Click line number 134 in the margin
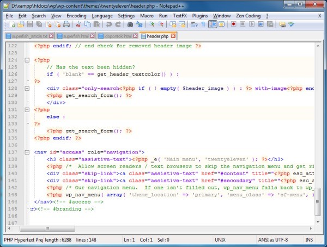The height and width of the screenshot is (247, 327). [13, 131]
